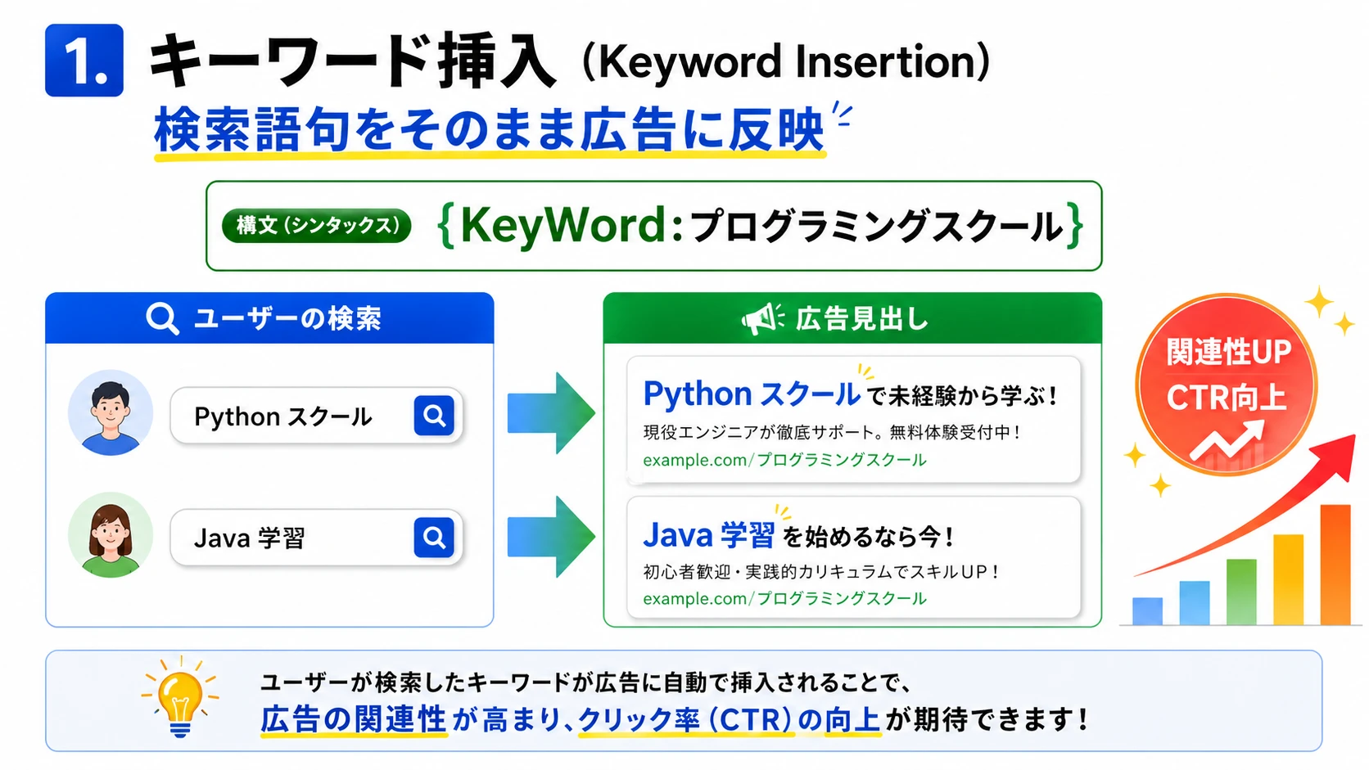
Task: Click the を始めるなら今！ text
Action: [x=868, y=538]
